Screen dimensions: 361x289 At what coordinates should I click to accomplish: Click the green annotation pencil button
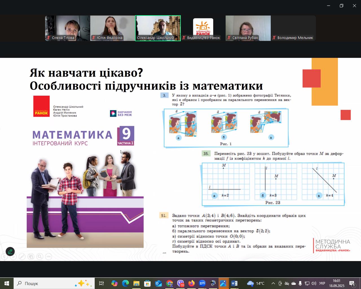click(x=10, y=251)
